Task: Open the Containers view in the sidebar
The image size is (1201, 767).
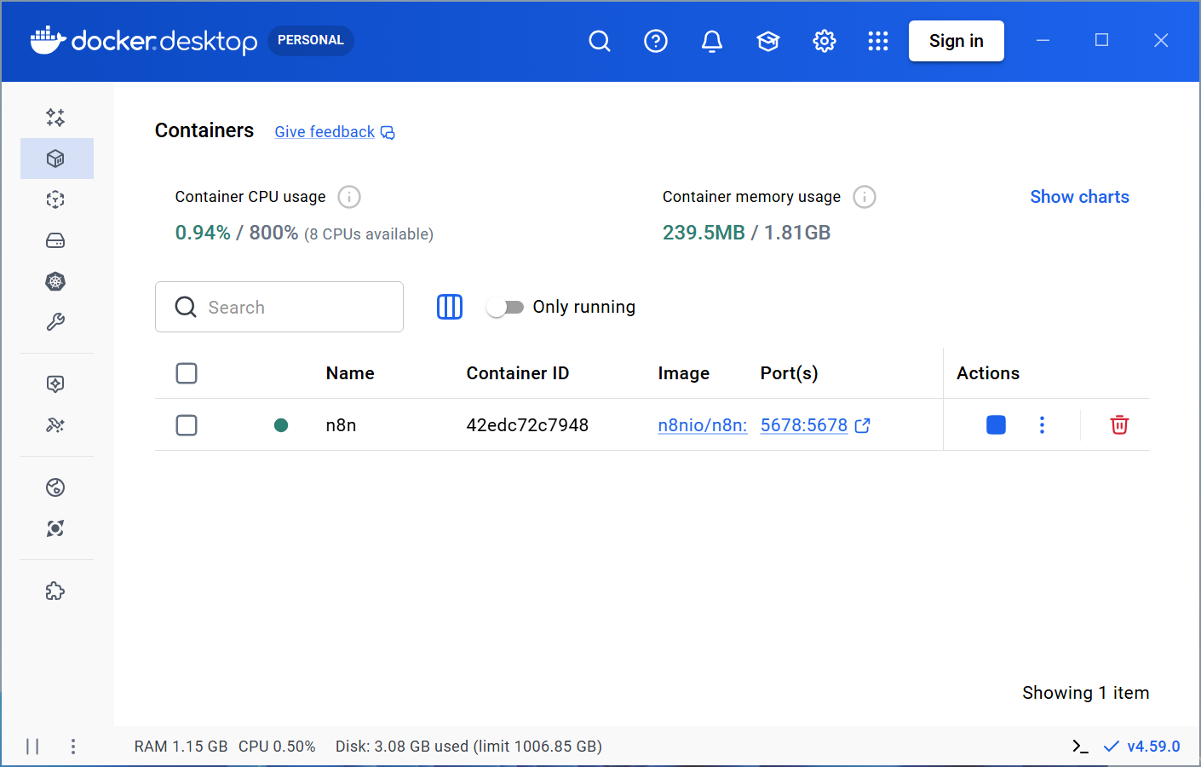Action: click(55, 159)
